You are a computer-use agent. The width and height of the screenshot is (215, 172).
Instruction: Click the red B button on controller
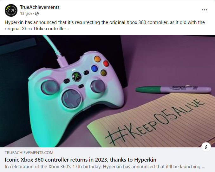click(x=106, y=64)
